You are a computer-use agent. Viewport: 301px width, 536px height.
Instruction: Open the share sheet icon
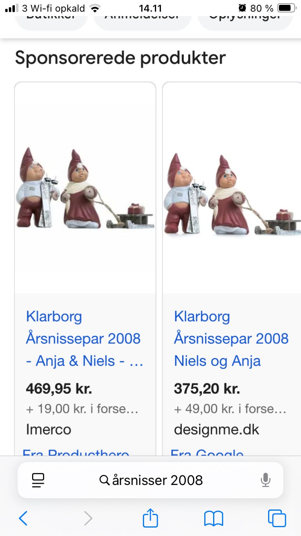coord(150,518)
